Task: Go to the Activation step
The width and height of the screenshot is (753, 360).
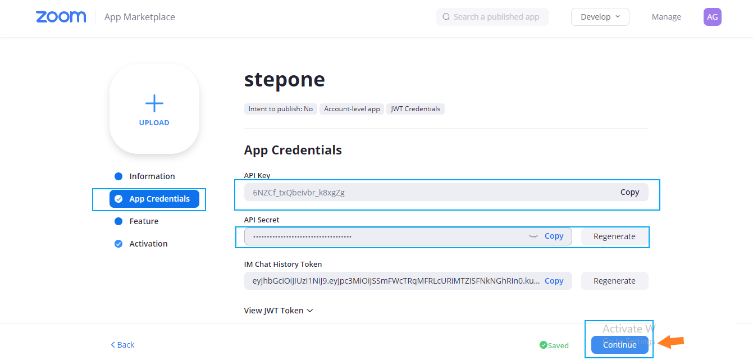Action: [148, 244]
